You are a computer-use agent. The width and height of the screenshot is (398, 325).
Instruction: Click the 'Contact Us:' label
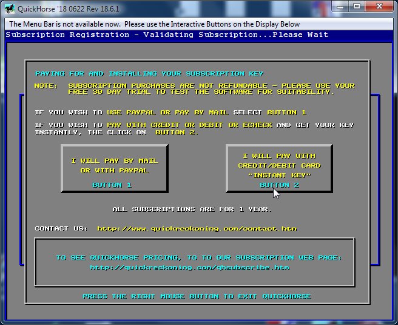pyautogui.click(x=61, y=229)
